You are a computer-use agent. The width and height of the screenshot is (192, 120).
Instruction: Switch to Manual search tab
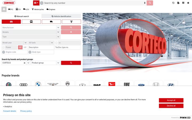pyautogui.click(x=22, y=16)
